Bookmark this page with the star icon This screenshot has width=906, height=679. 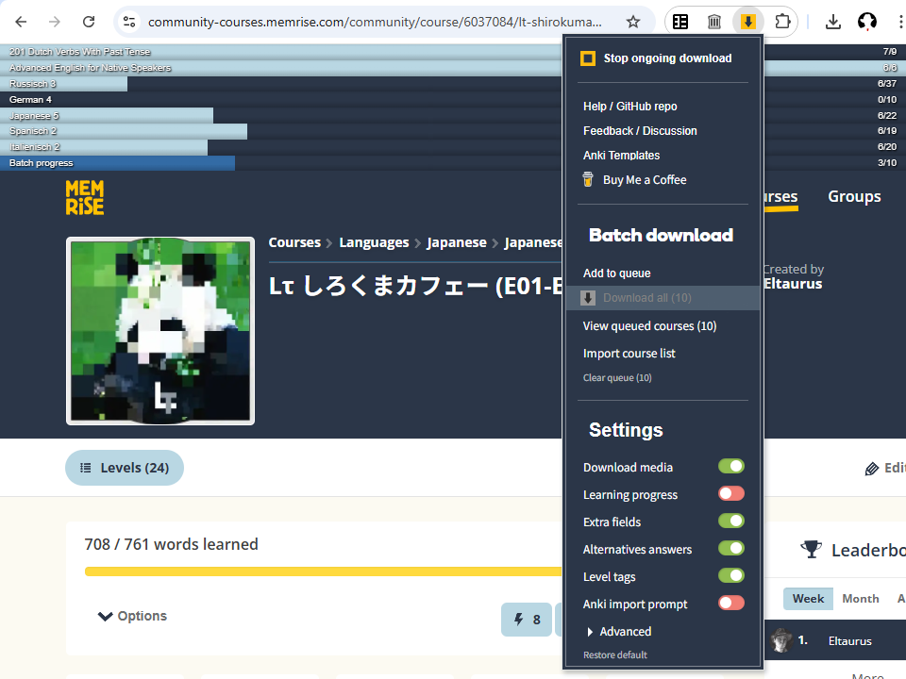pyautogui.click(x=633, y=22)
